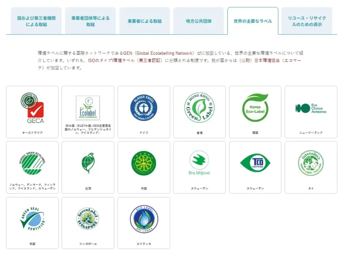Click the GECA Australia ecolabel logo

[32, 108]
